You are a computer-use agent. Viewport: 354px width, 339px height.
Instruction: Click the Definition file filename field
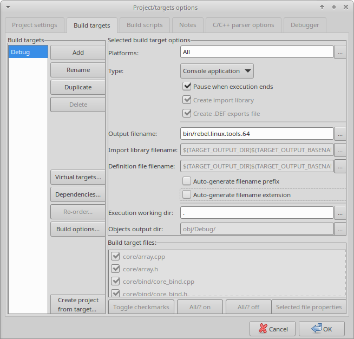tap(257, 166)
